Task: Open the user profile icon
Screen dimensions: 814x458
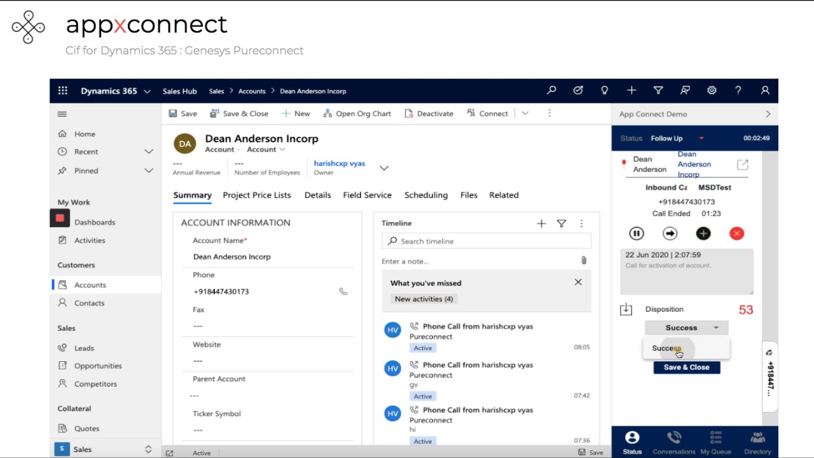Action: click(765, 90)
